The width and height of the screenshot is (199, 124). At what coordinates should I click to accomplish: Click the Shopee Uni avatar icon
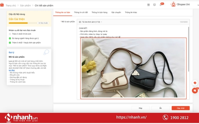click(x=174, y=4)
